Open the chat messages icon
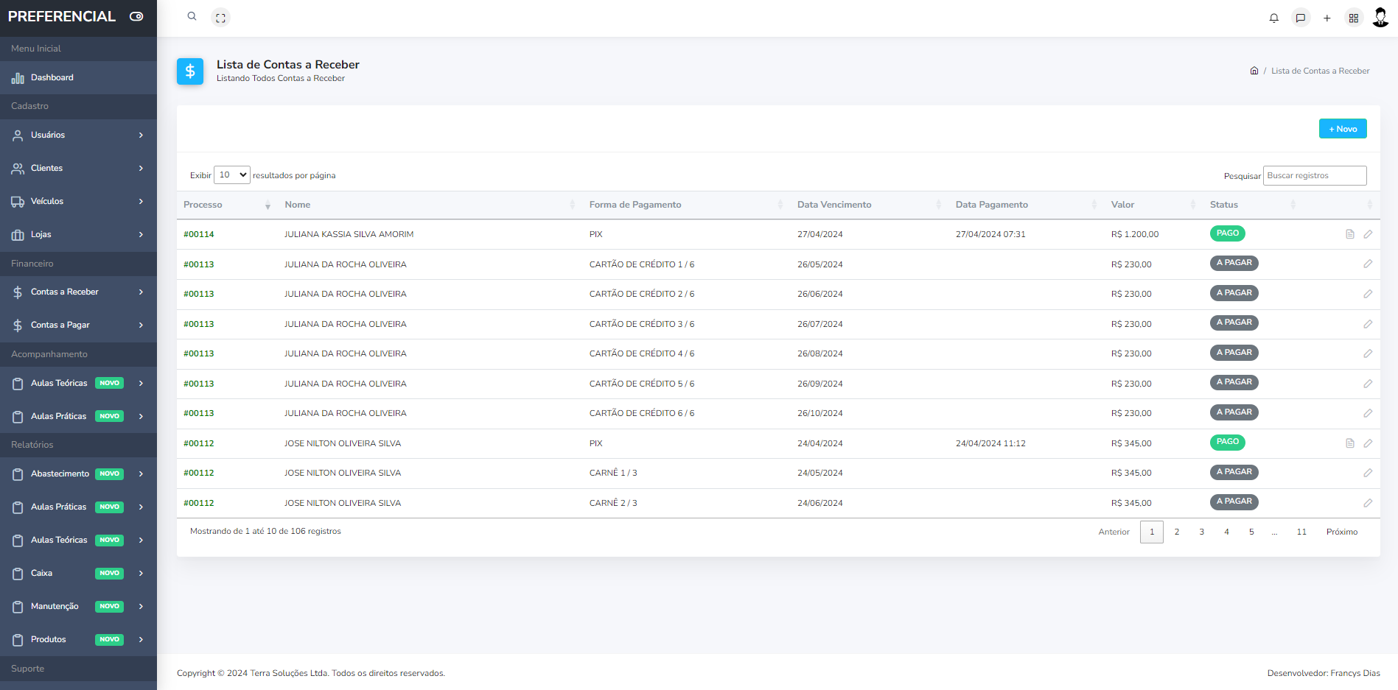 point(1301,18)
